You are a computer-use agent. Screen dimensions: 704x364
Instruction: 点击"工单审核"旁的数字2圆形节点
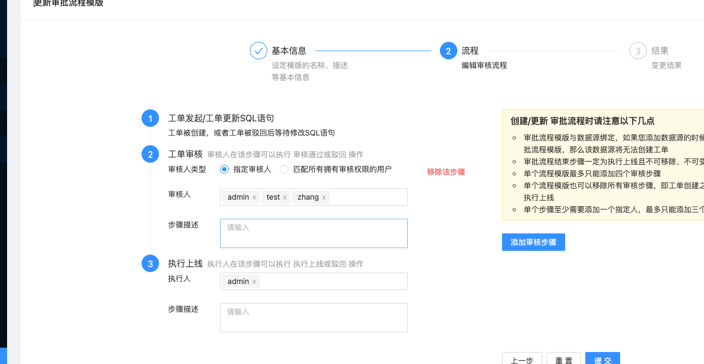click(150, 154)
